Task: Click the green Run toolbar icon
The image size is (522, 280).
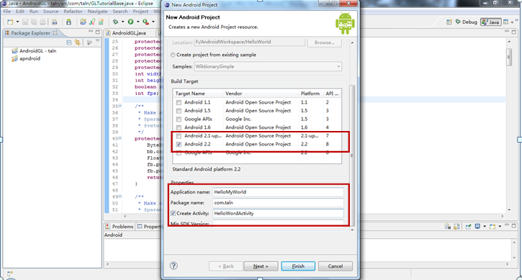Action: pos(130,22)
